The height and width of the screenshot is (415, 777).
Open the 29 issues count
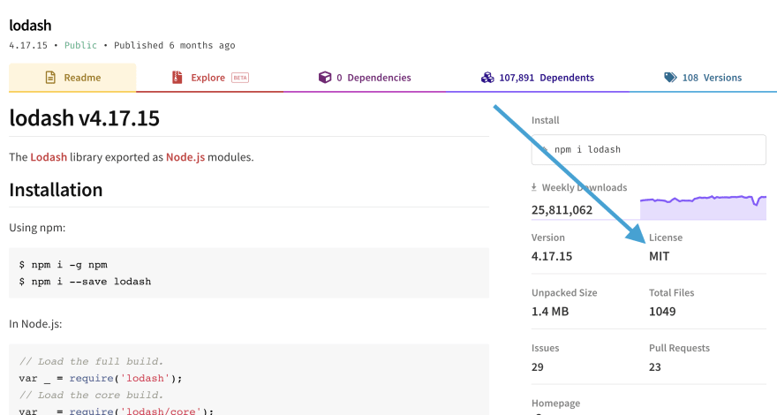coord(538,367)
